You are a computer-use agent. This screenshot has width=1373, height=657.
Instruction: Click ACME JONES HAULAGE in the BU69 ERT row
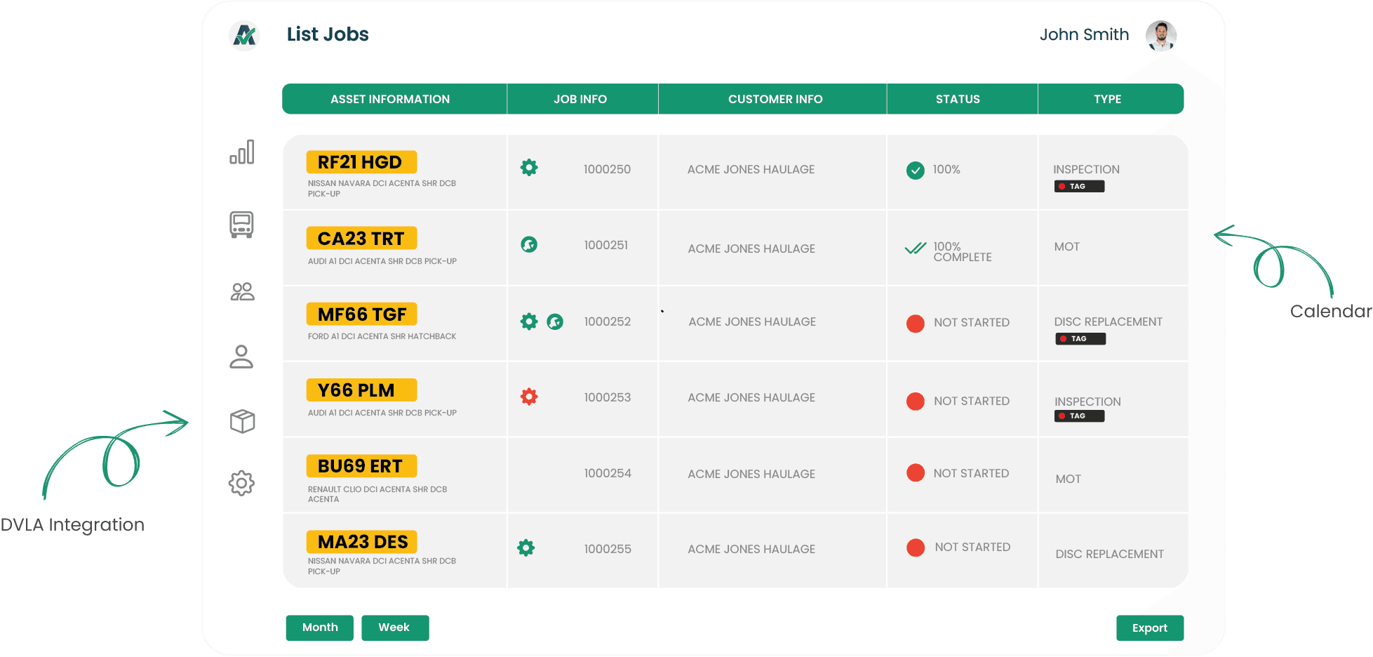[751, 474]
